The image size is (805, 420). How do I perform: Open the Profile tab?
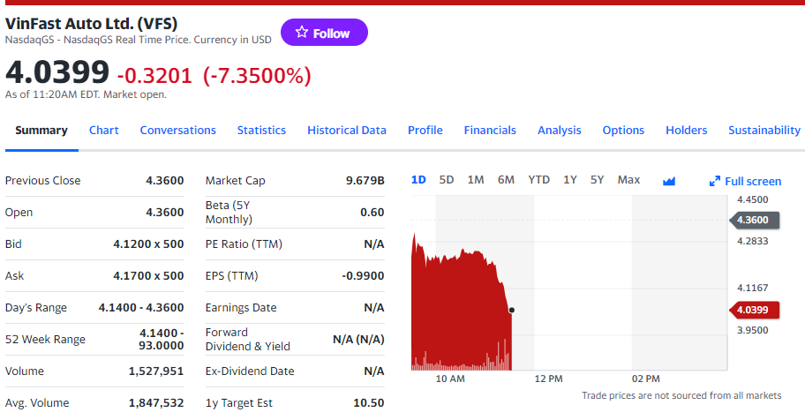coord(425,130)
